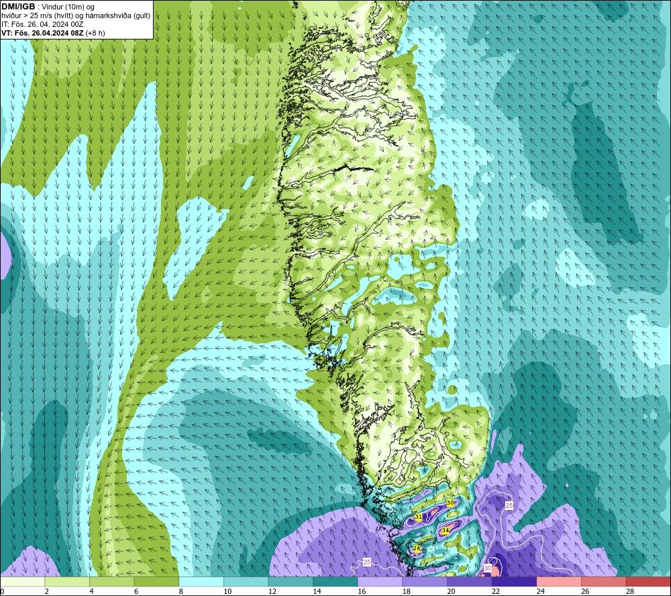
Task: Click the 'Vindur (10m) og' legend text
Action: point(68,7)
